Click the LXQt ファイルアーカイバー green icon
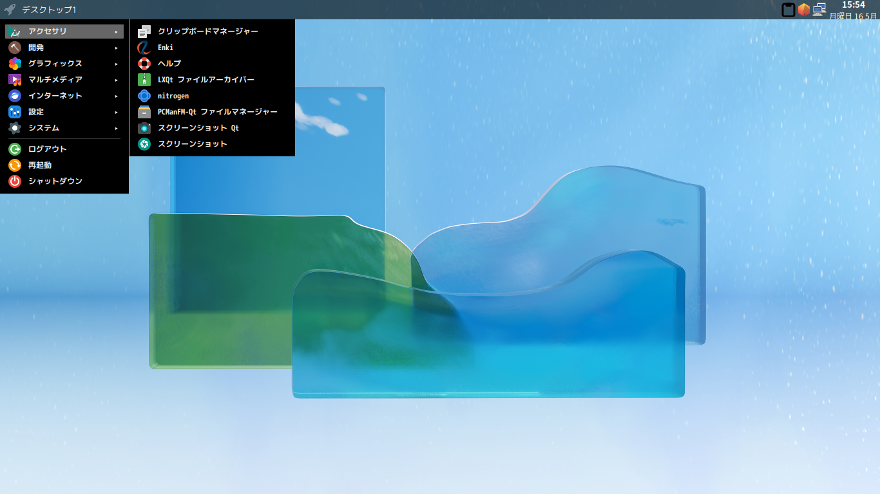This screenshot has height=494, width=880. click(144, 80)
